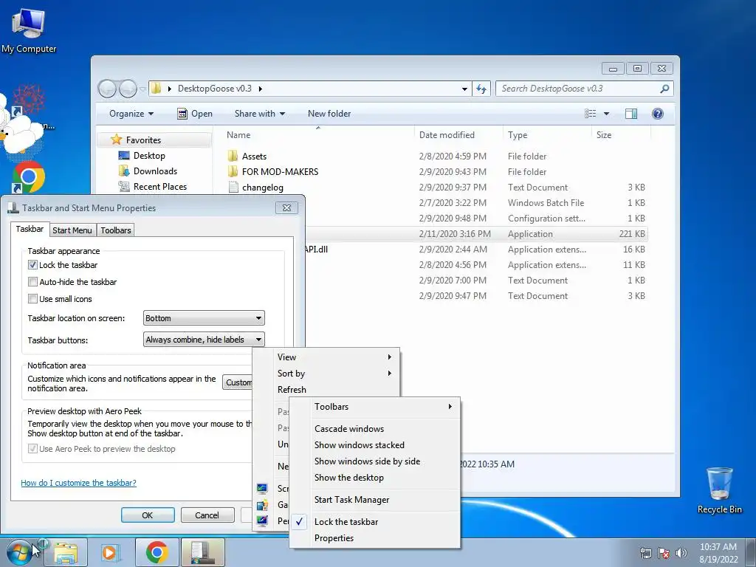The image size is (756, 567).
Task: Open My Computer desktop icon
Action: pyautogui.click(x=29, y=30)
